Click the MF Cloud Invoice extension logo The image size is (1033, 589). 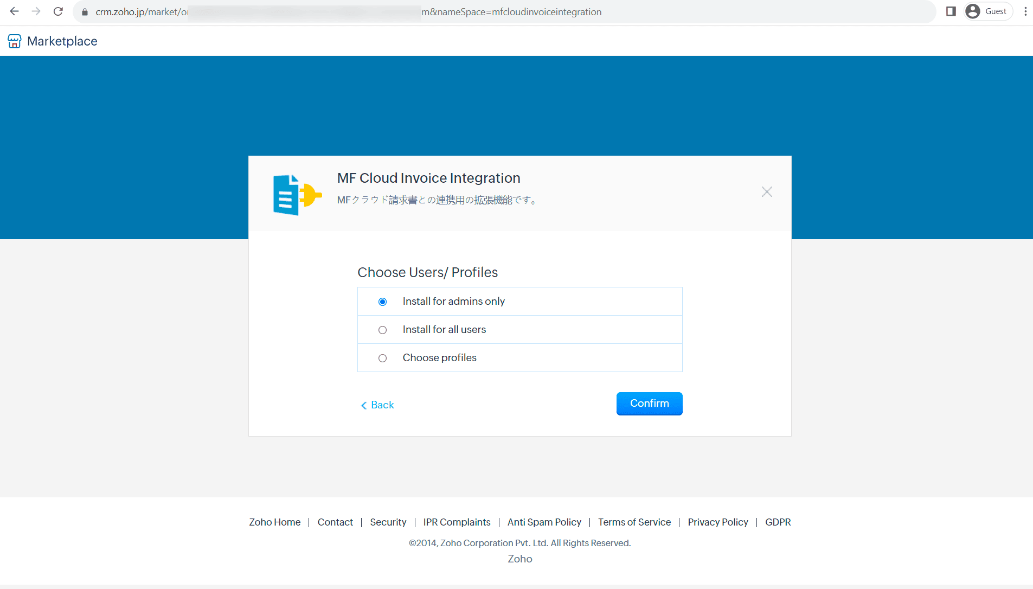(297, 195)
